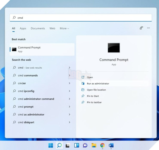
Task: Click the search icon beside cmder
Action: tap(14, 83)
